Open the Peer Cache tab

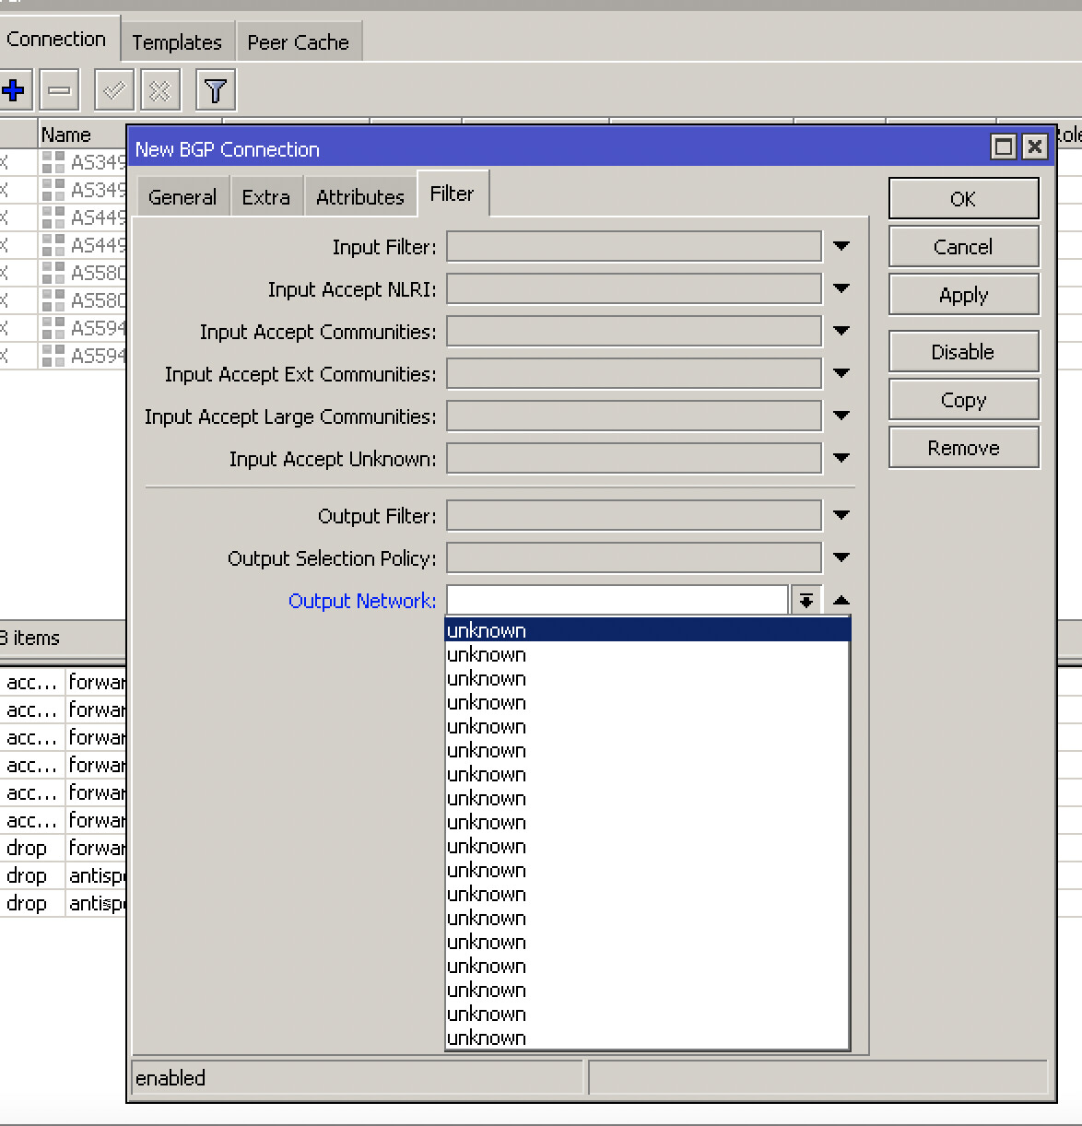click(299, 42)
